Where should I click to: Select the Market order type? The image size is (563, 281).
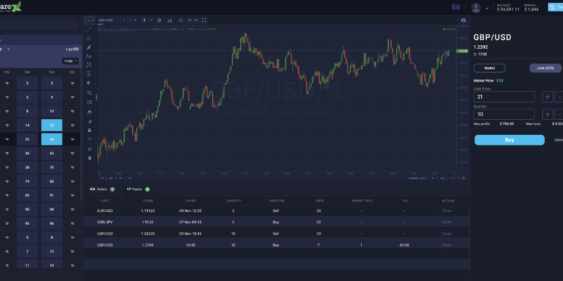[x=489, y=68]
